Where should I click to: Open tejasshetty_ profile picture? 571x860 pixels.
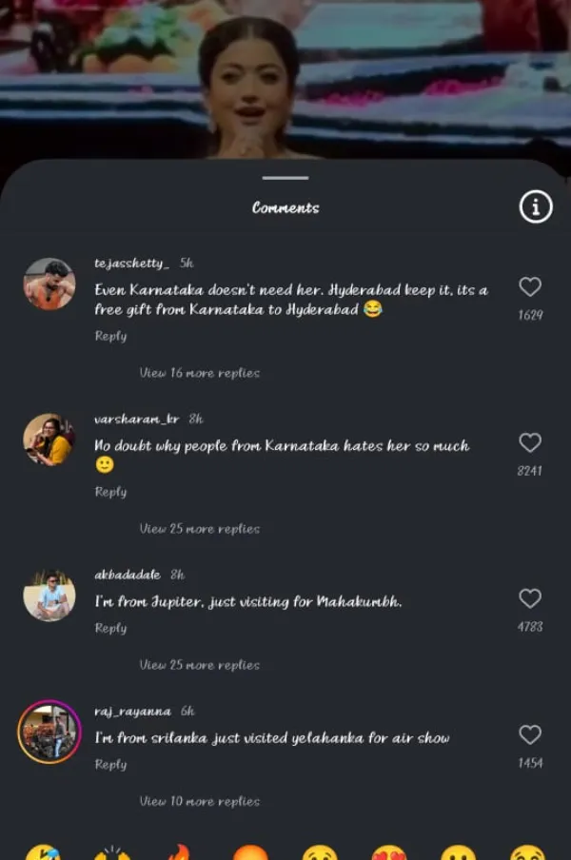[x=49, y=284]
